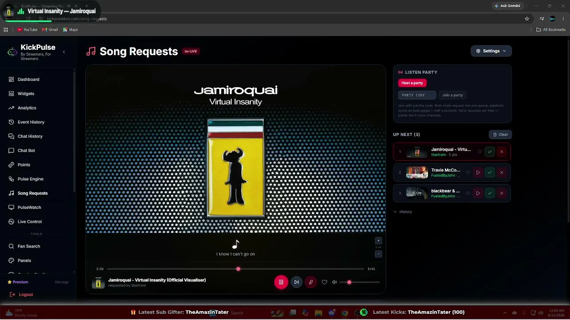This screenshot has height=320, width=570.
Task: Open Chat History page
Action: point(30,136)
